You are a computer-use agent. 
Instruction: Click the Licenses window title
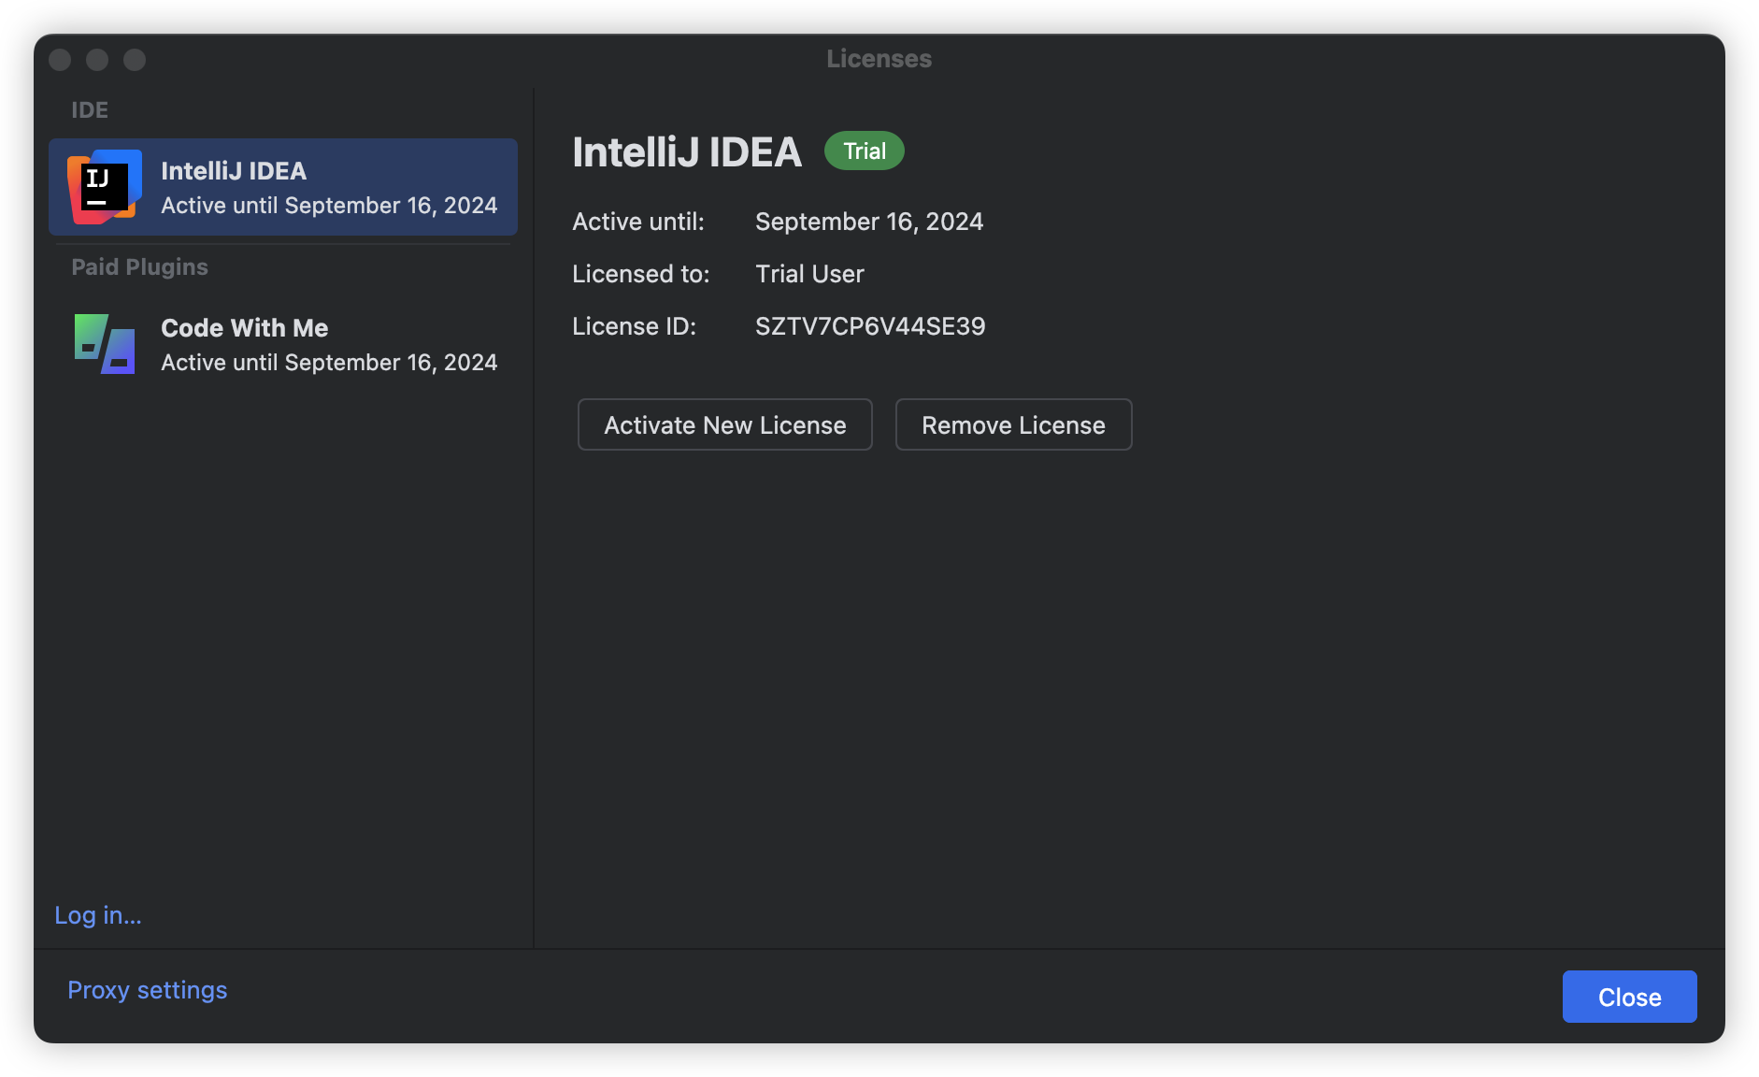tap(879, 59)
